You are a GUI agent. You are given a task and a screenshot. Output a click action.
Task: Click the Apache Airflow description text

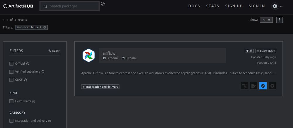(178, 73)
